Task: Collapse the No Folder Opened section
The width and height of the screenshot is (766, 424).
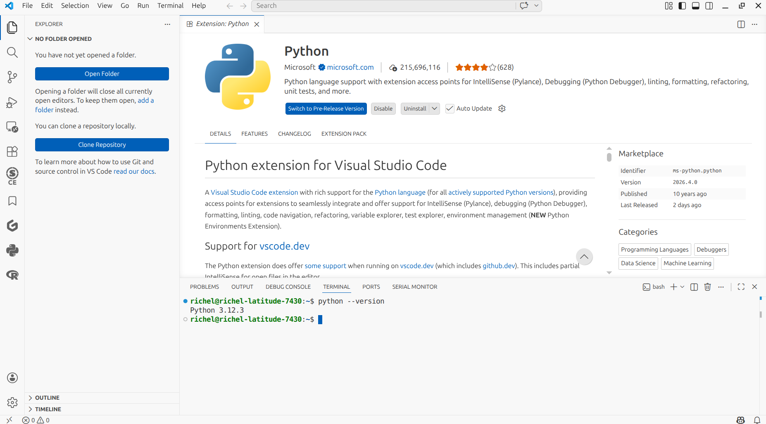Action: tap(102, 39)
